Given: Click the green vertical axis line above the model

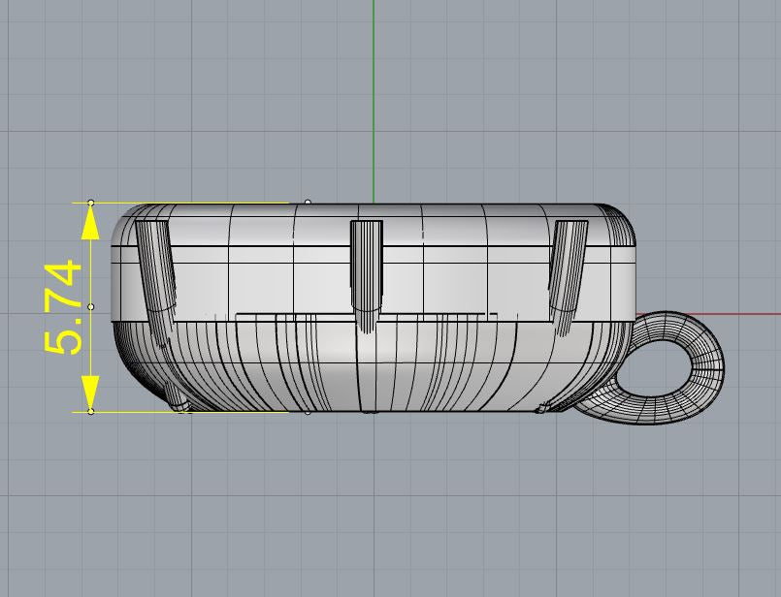Looking at the screenshot, I should pos(374,97).
